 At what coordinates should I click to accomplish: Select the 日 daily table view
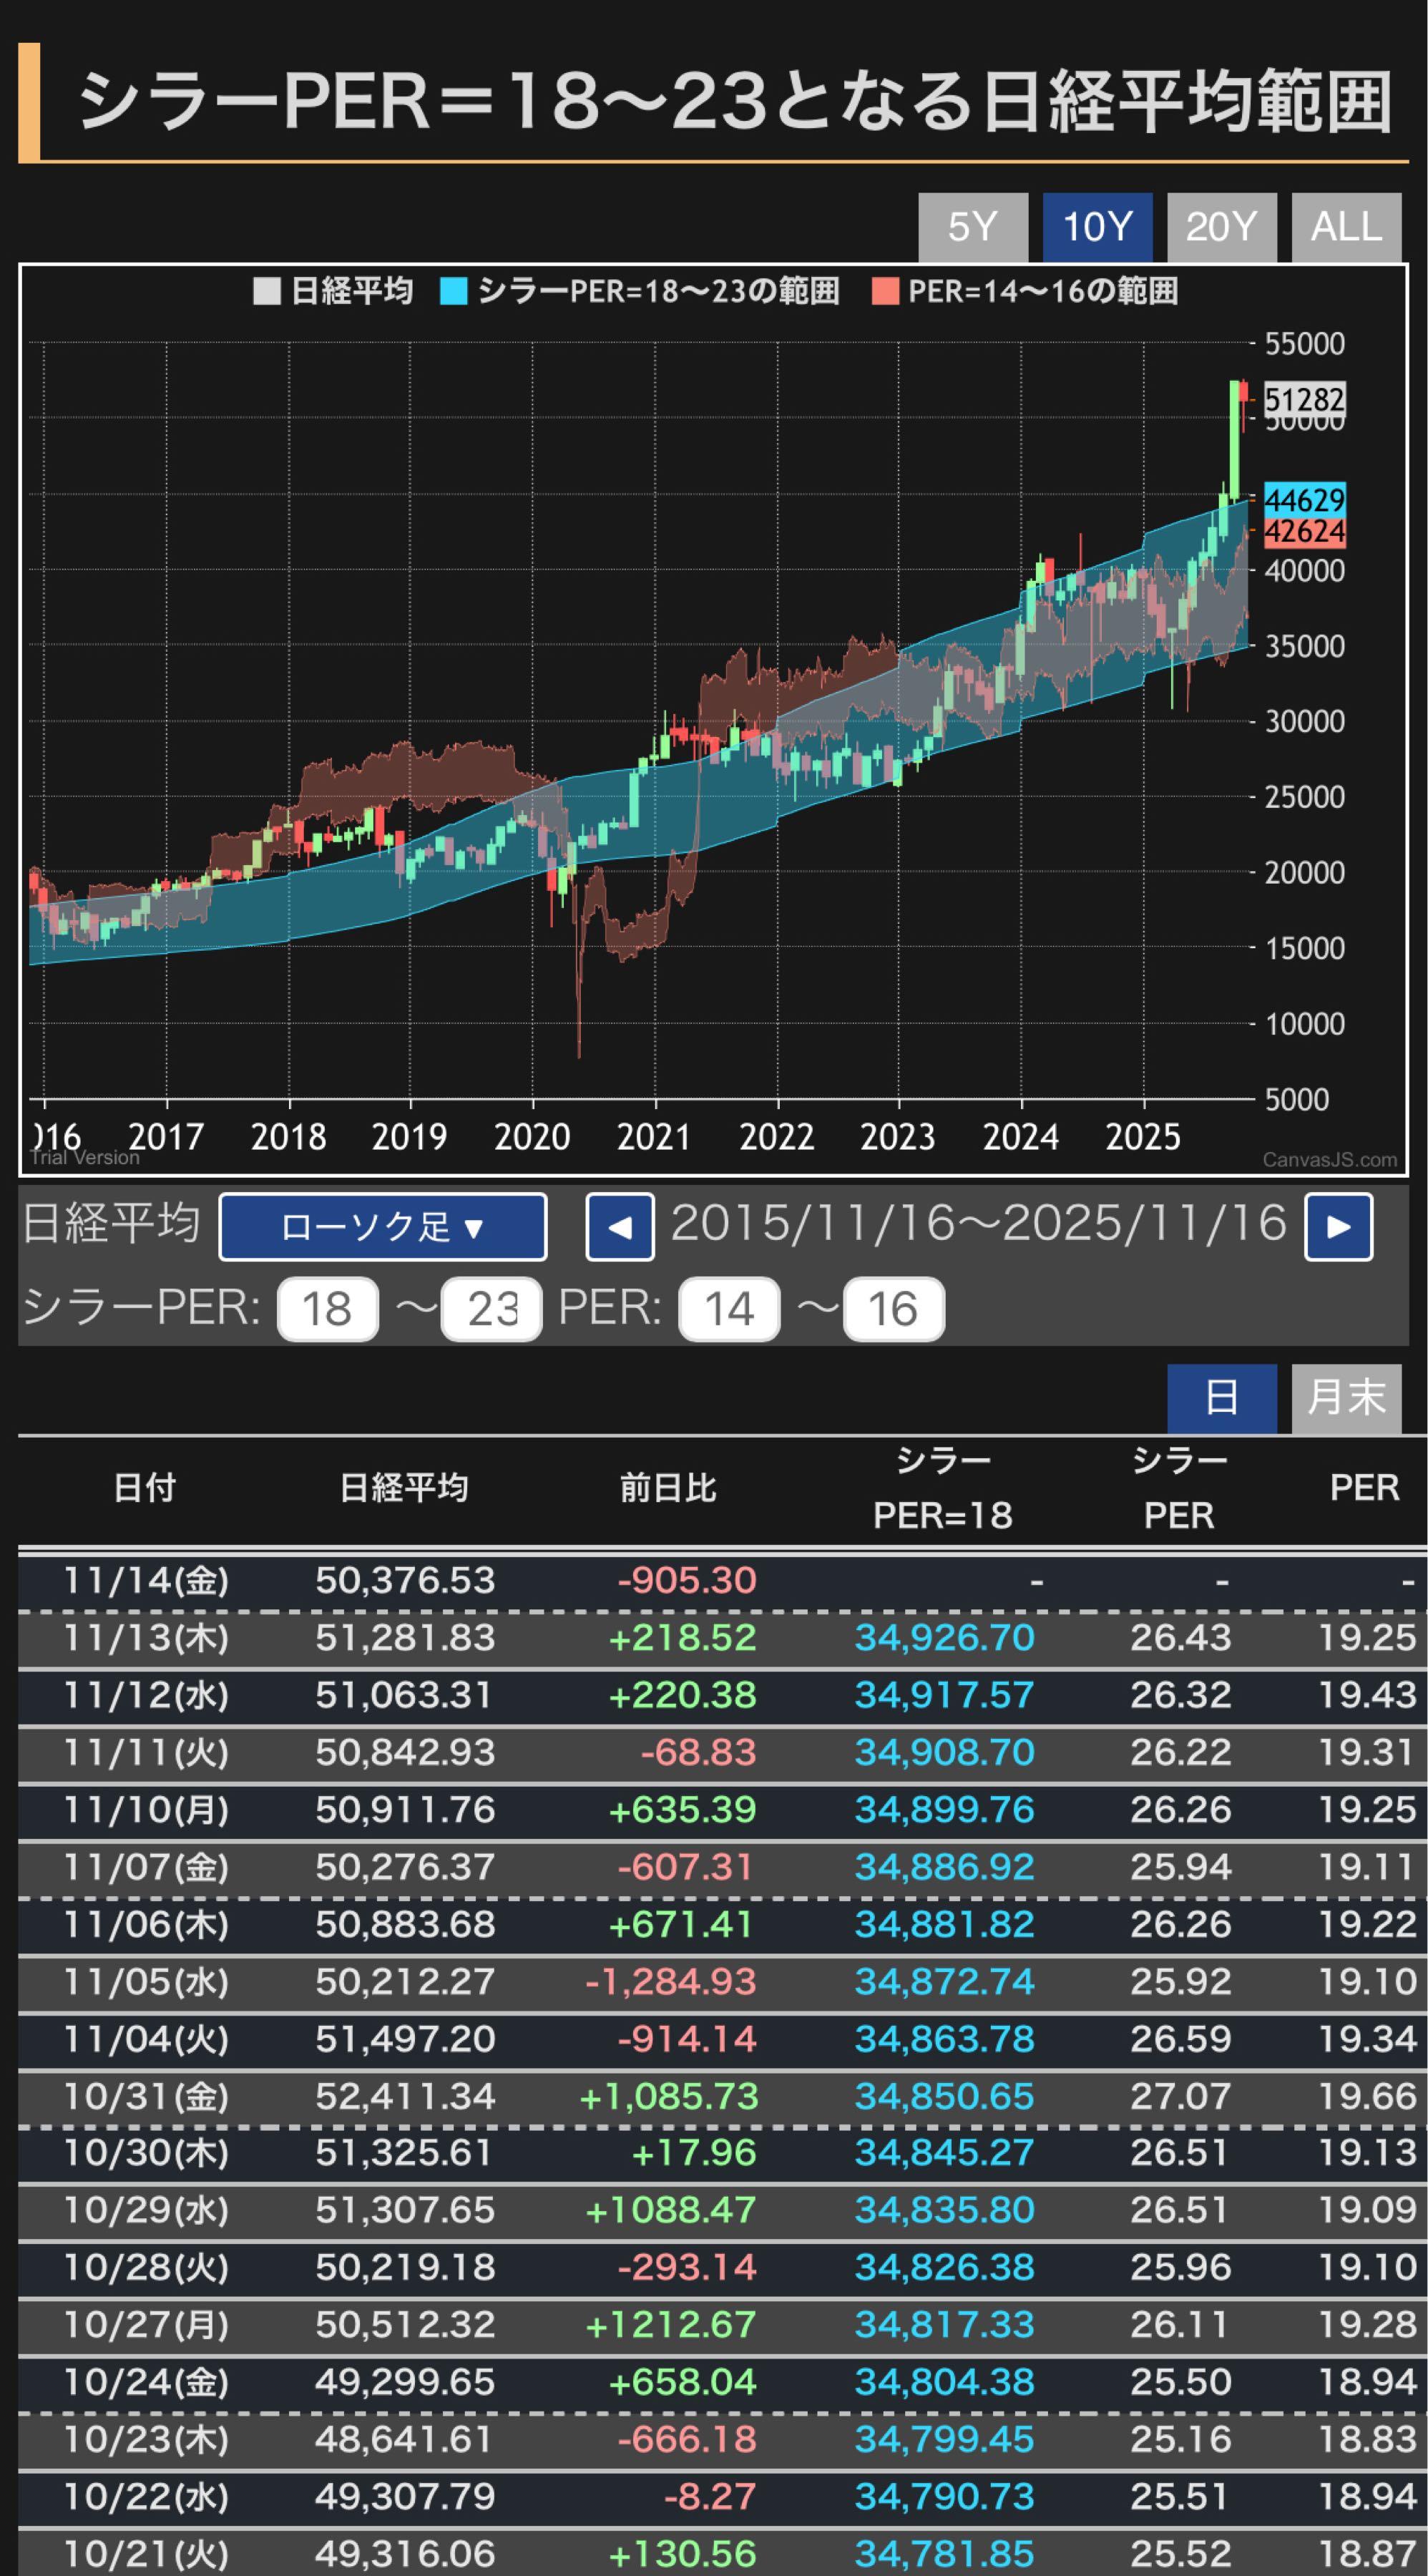coord(1222,1398)
